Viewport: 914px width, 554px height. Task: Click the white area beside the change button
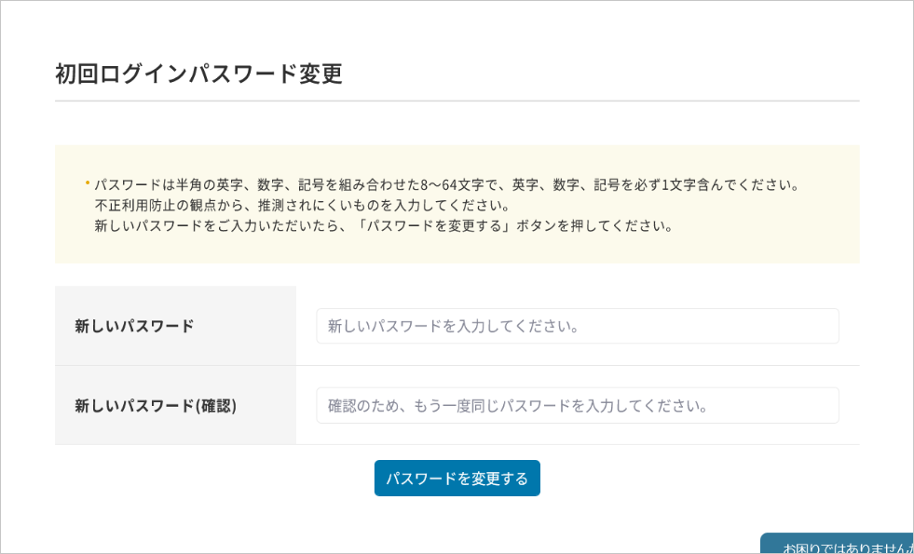pyautogui.click(x=671, y=479)
